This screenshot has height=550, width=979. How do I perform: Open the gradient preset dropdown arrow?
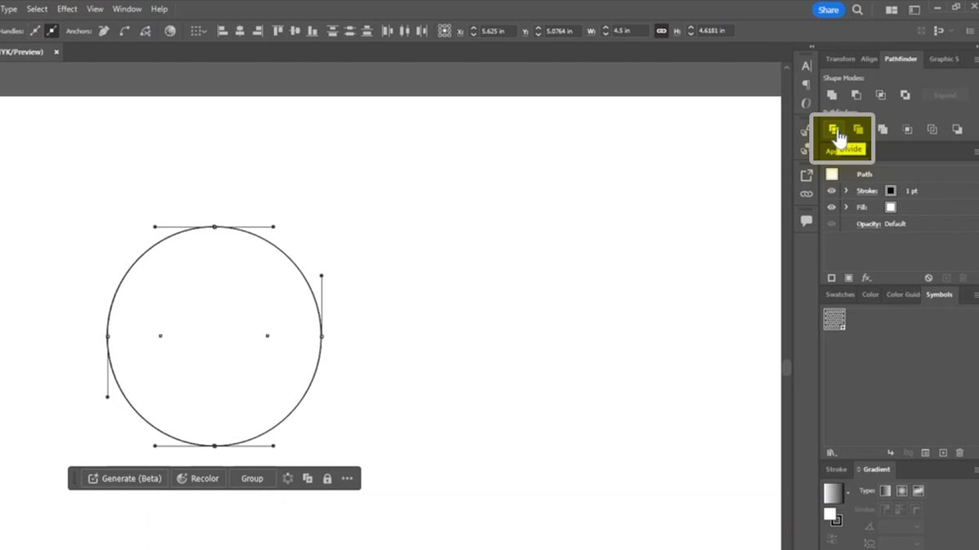coord(848,493)
